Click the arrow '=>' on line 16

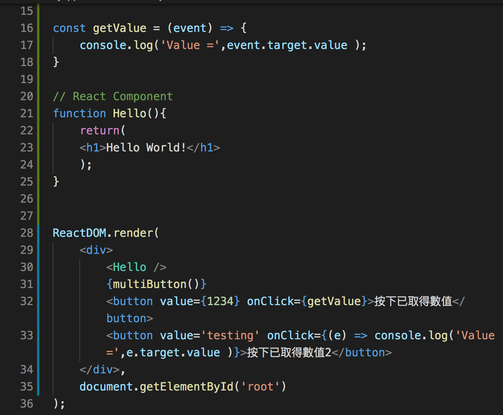tap(227, 28)
